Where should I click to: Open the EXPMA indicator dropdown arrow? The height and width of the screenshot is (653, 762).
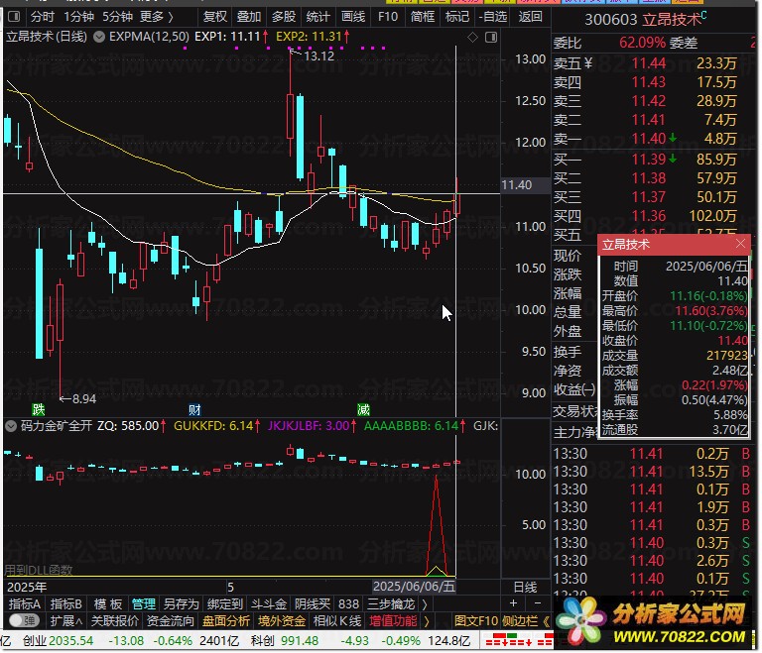coord(98,37)
